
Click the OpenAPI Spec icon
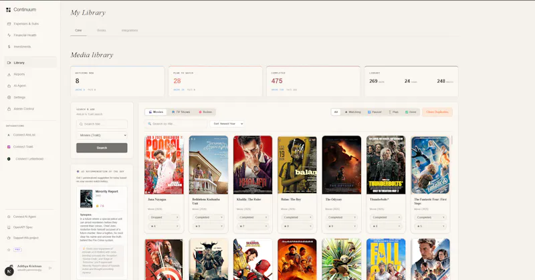coord(9,227)
